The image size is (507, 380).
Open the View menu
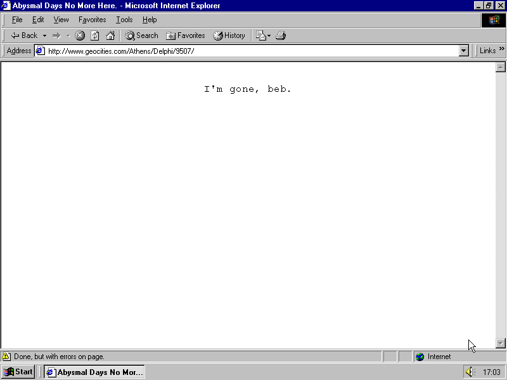(61, 20)
